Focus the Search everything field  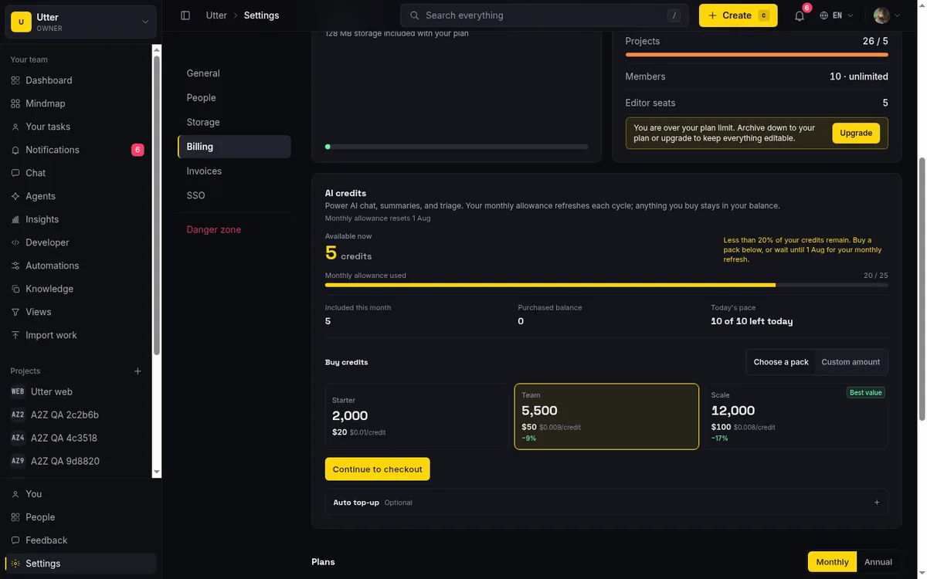(544, 15)
